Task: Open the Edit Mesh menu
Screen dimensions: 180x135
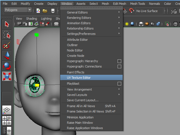Action: pyautogui.click(x=120, y=4)
